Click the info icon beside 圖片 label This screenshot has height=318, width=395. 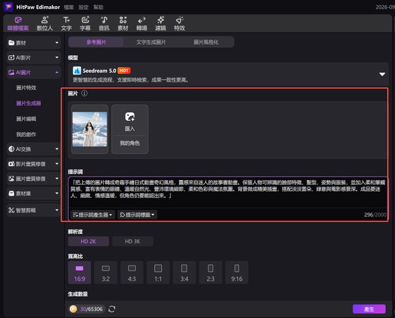84,93
